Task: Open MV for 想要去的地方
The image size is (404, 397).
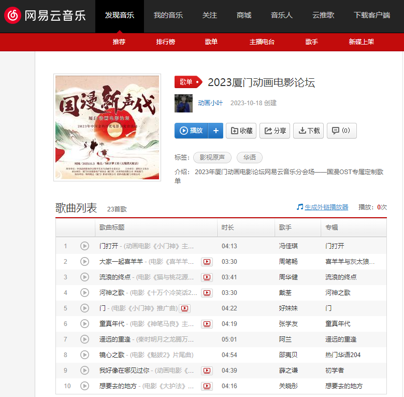Action: pyautogui.click(x=207, y=386)
